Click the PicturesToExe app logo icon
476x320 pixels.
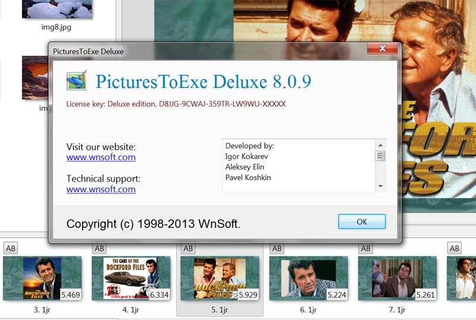tap(77, 80)
